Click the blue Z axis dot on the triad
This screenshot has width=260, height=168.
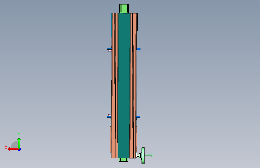click(19, 149)
